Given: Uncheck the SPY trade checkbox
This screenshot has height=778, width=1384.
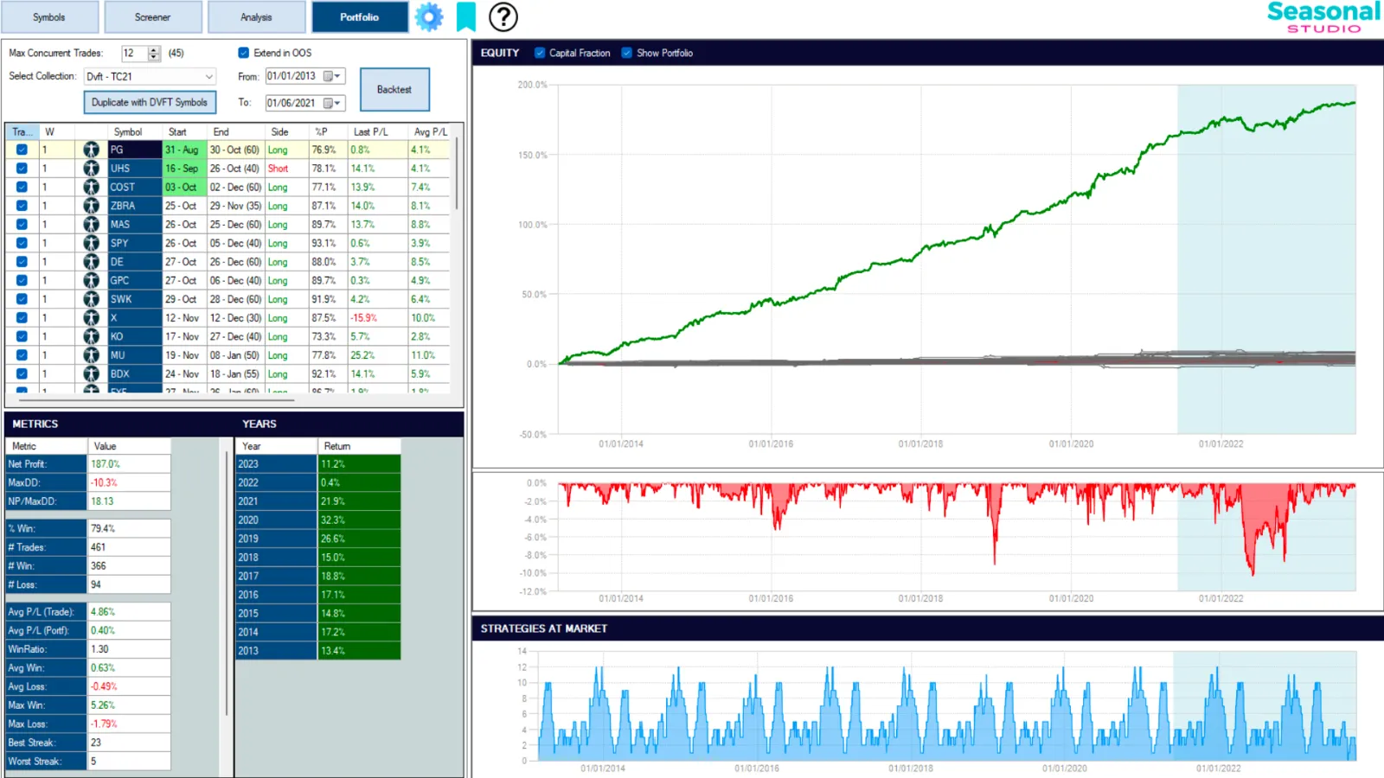Looking at the screenshot, I should [x=22, y=243].
